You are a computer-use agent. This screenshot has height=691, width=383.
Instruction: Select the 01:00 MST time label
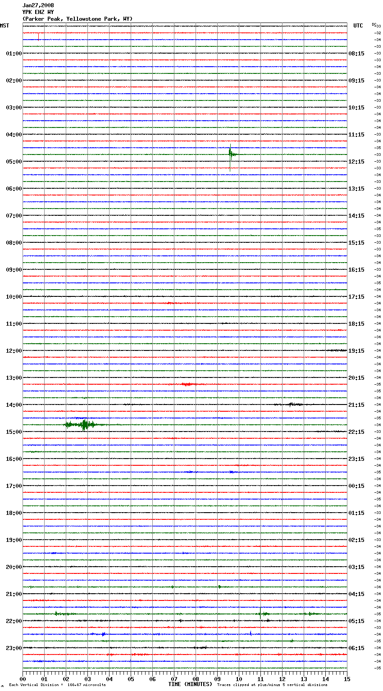coord(14,54)
